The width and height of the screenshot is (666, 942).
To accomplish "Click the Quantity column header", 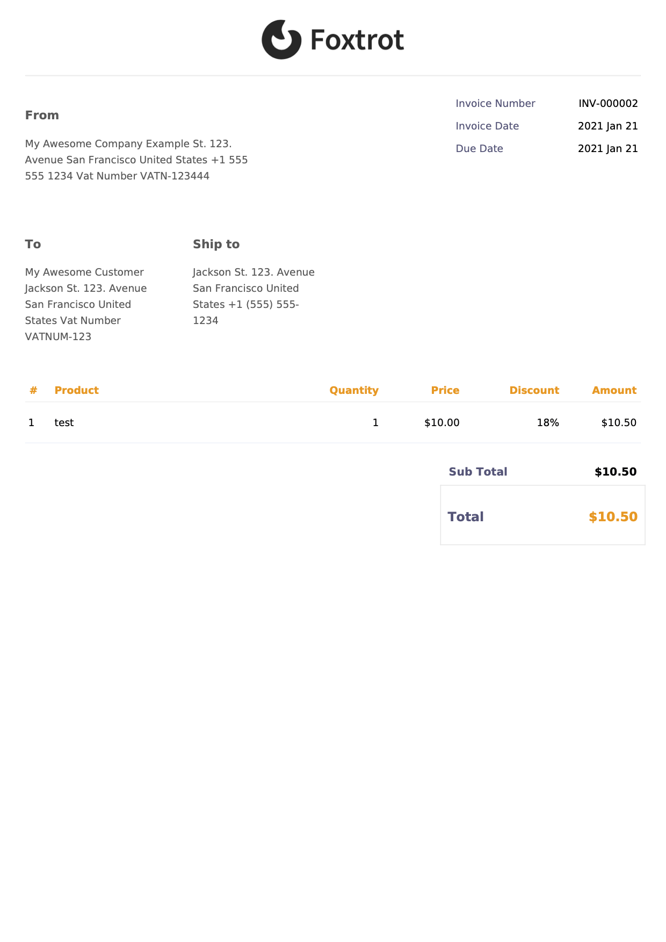I will coord(354,390).
